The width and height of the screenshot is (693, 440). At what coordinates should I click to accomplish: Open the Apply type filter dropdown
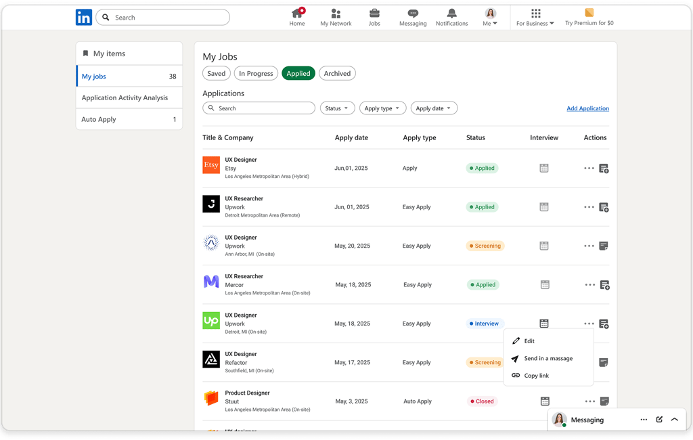coord(382,108)
